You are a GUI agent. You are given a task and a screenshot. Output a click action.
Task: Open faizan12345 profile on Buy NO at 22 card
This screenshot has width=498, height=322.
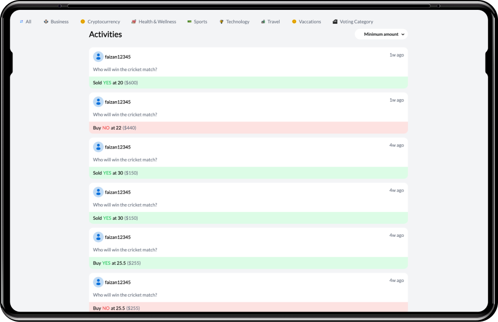[117, 102]
